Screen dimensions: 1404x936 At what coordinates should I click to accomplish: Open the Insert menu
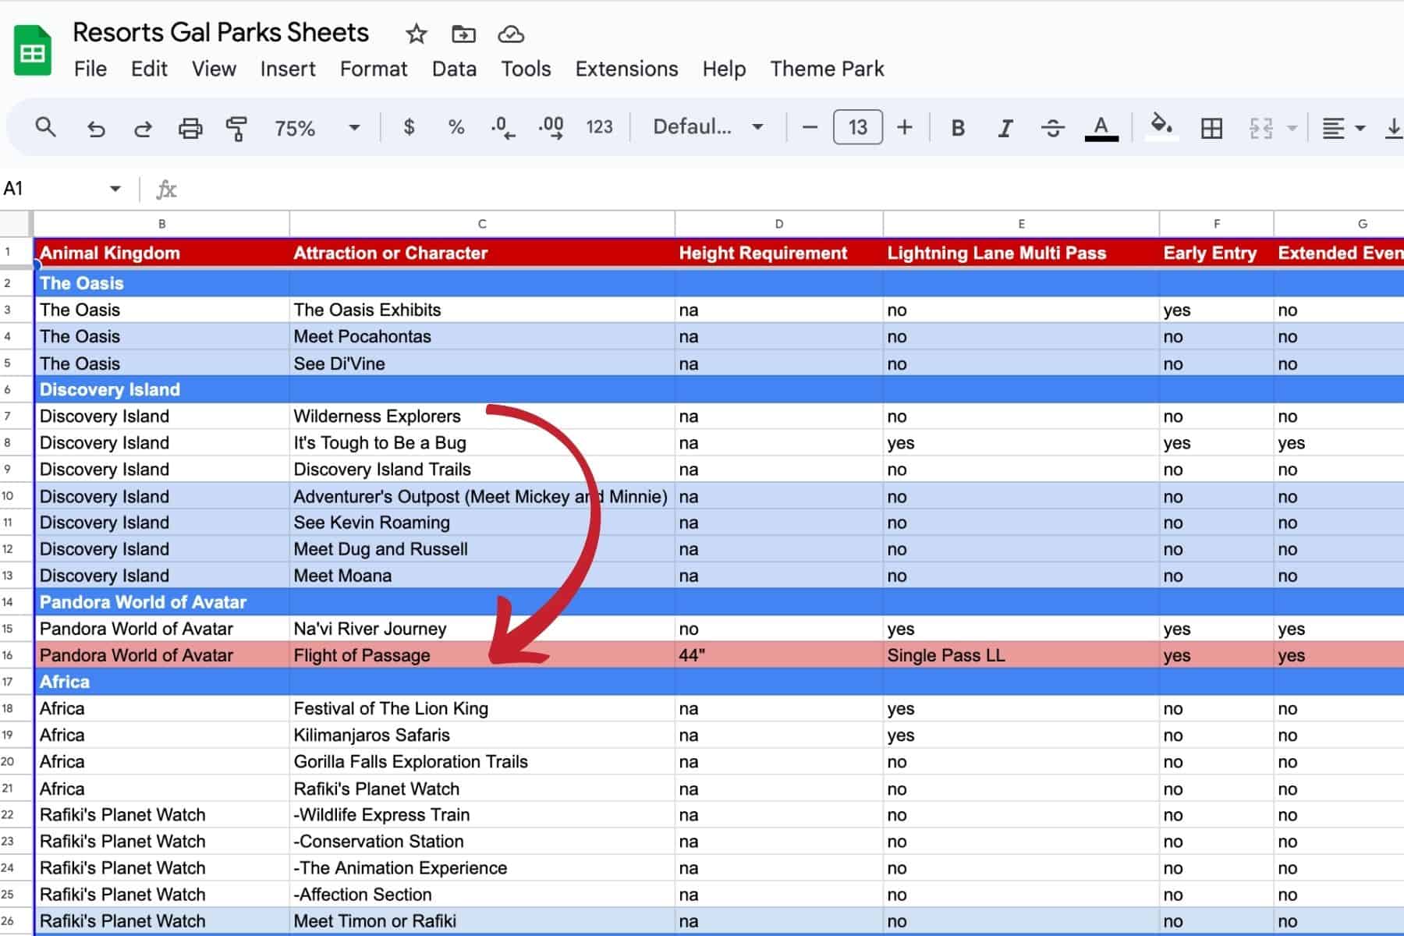pyautogui.click(x=288, y=69)
